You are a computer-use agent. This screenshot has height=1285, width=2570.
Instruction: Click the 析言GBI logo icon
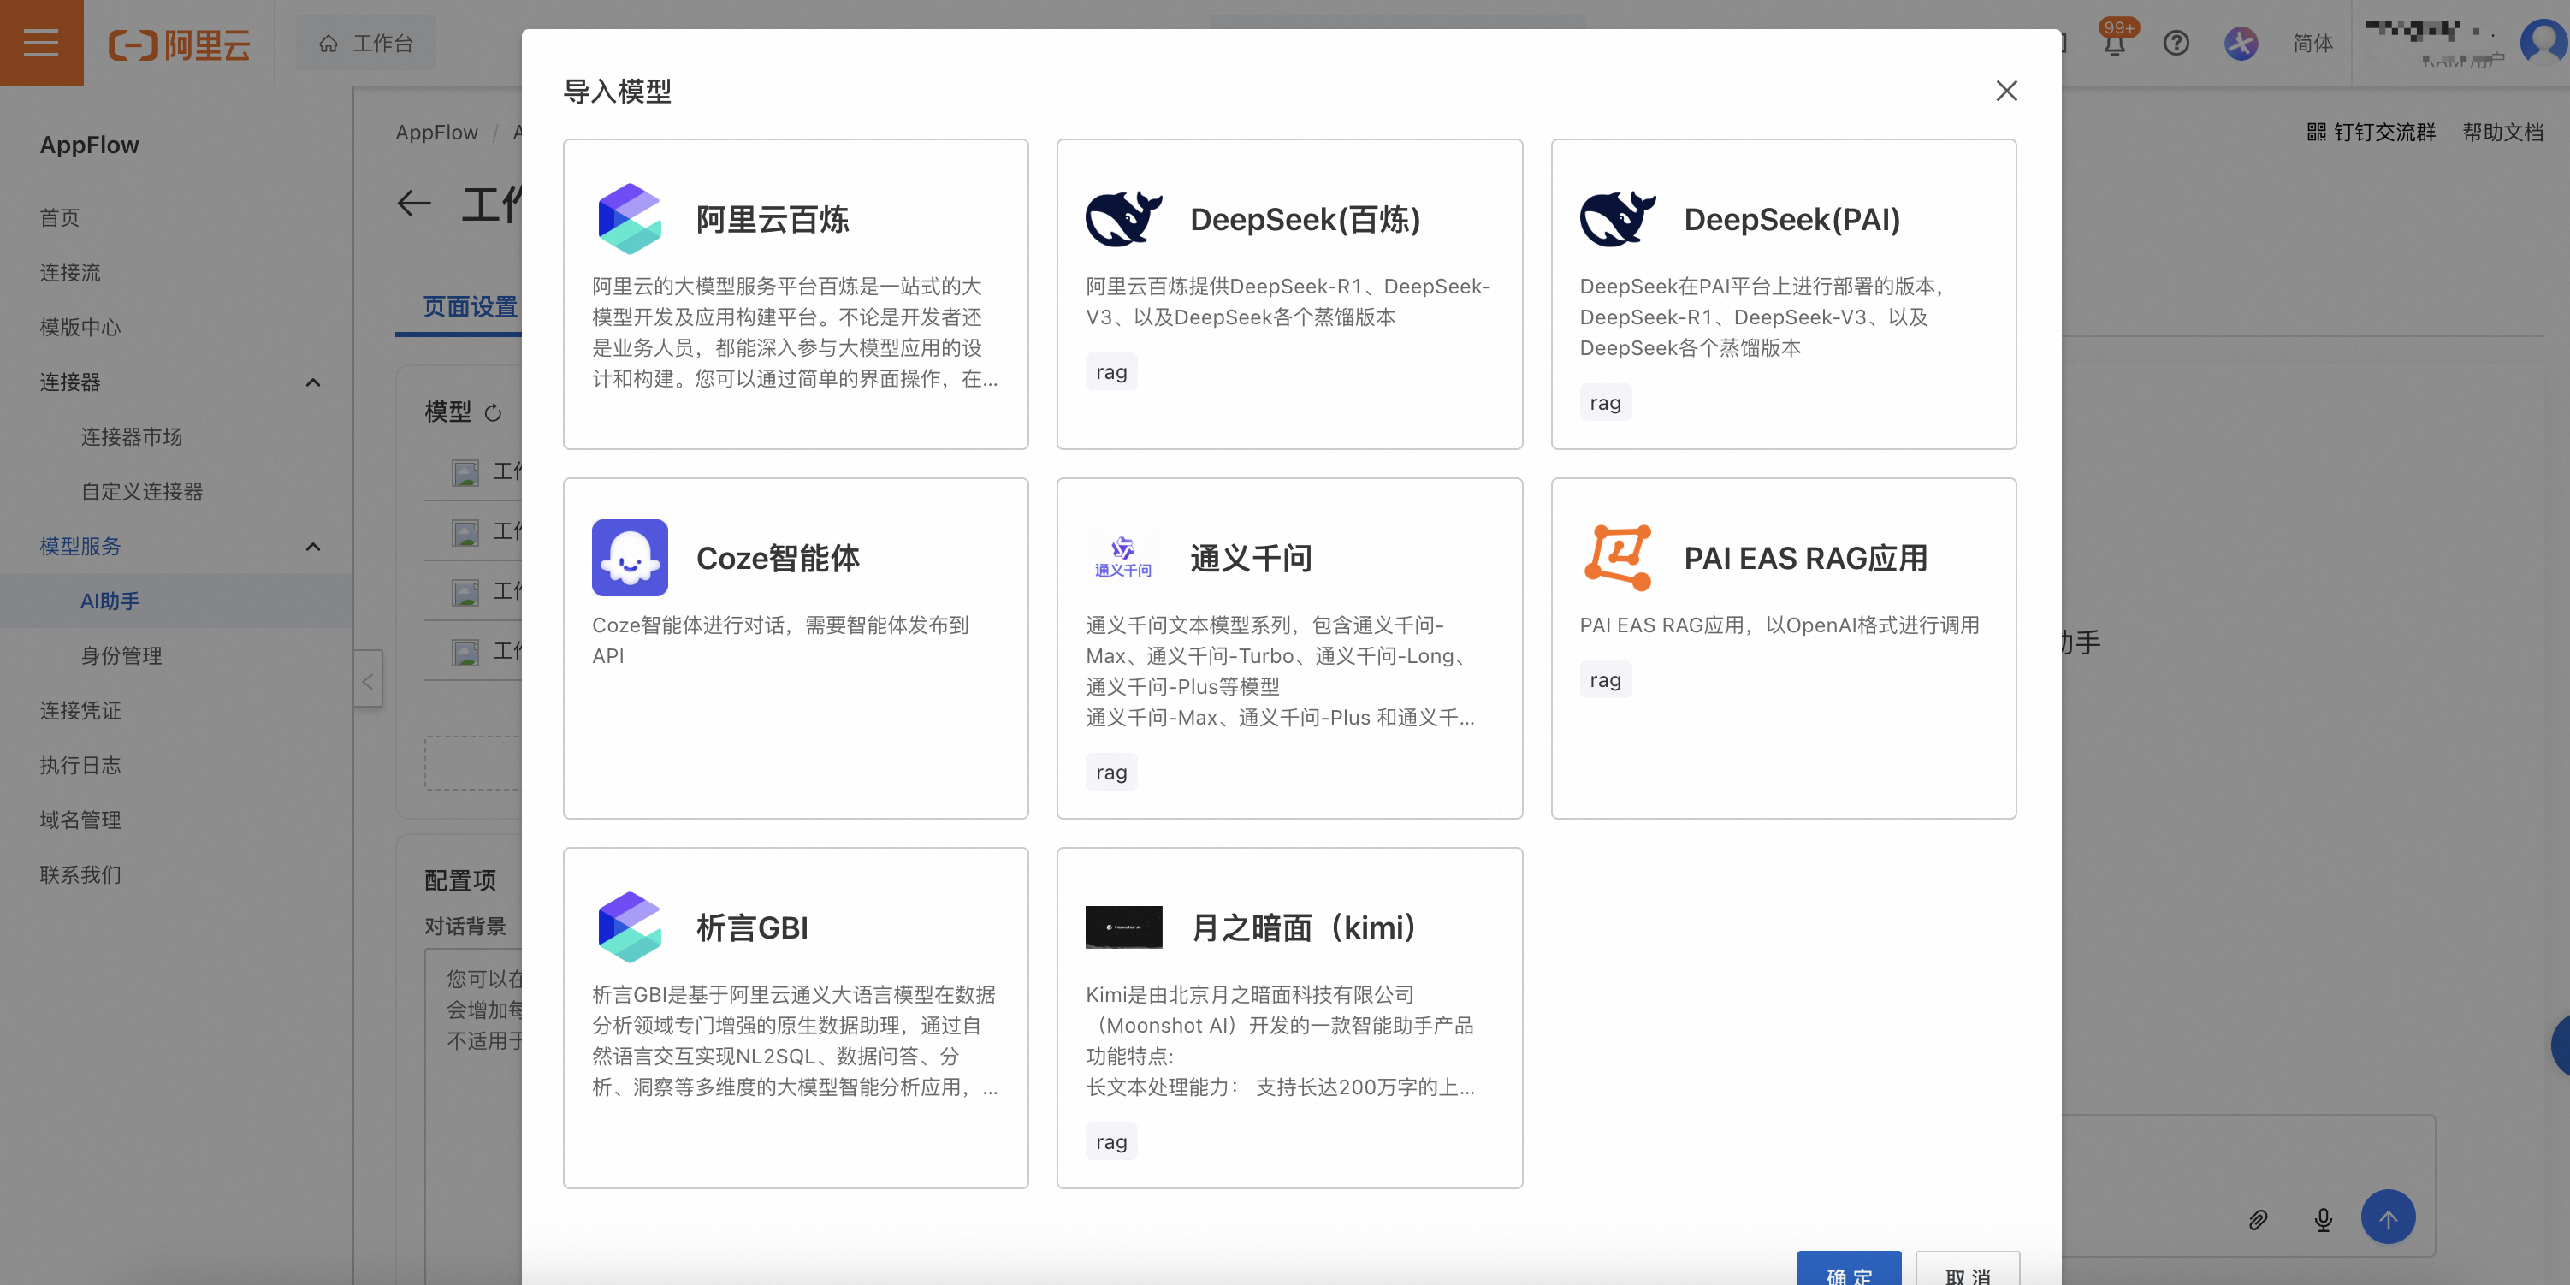pyautogui.click(x=630, y=927)
